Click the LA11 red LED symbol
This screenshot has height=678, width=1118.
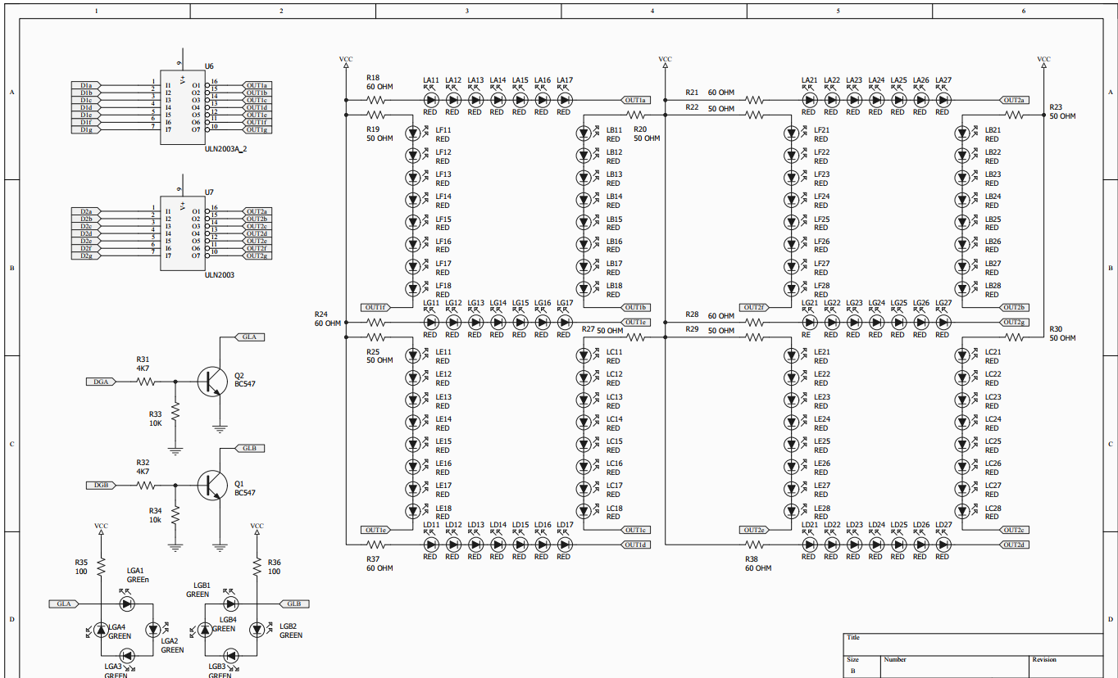(x=430, y=100)
